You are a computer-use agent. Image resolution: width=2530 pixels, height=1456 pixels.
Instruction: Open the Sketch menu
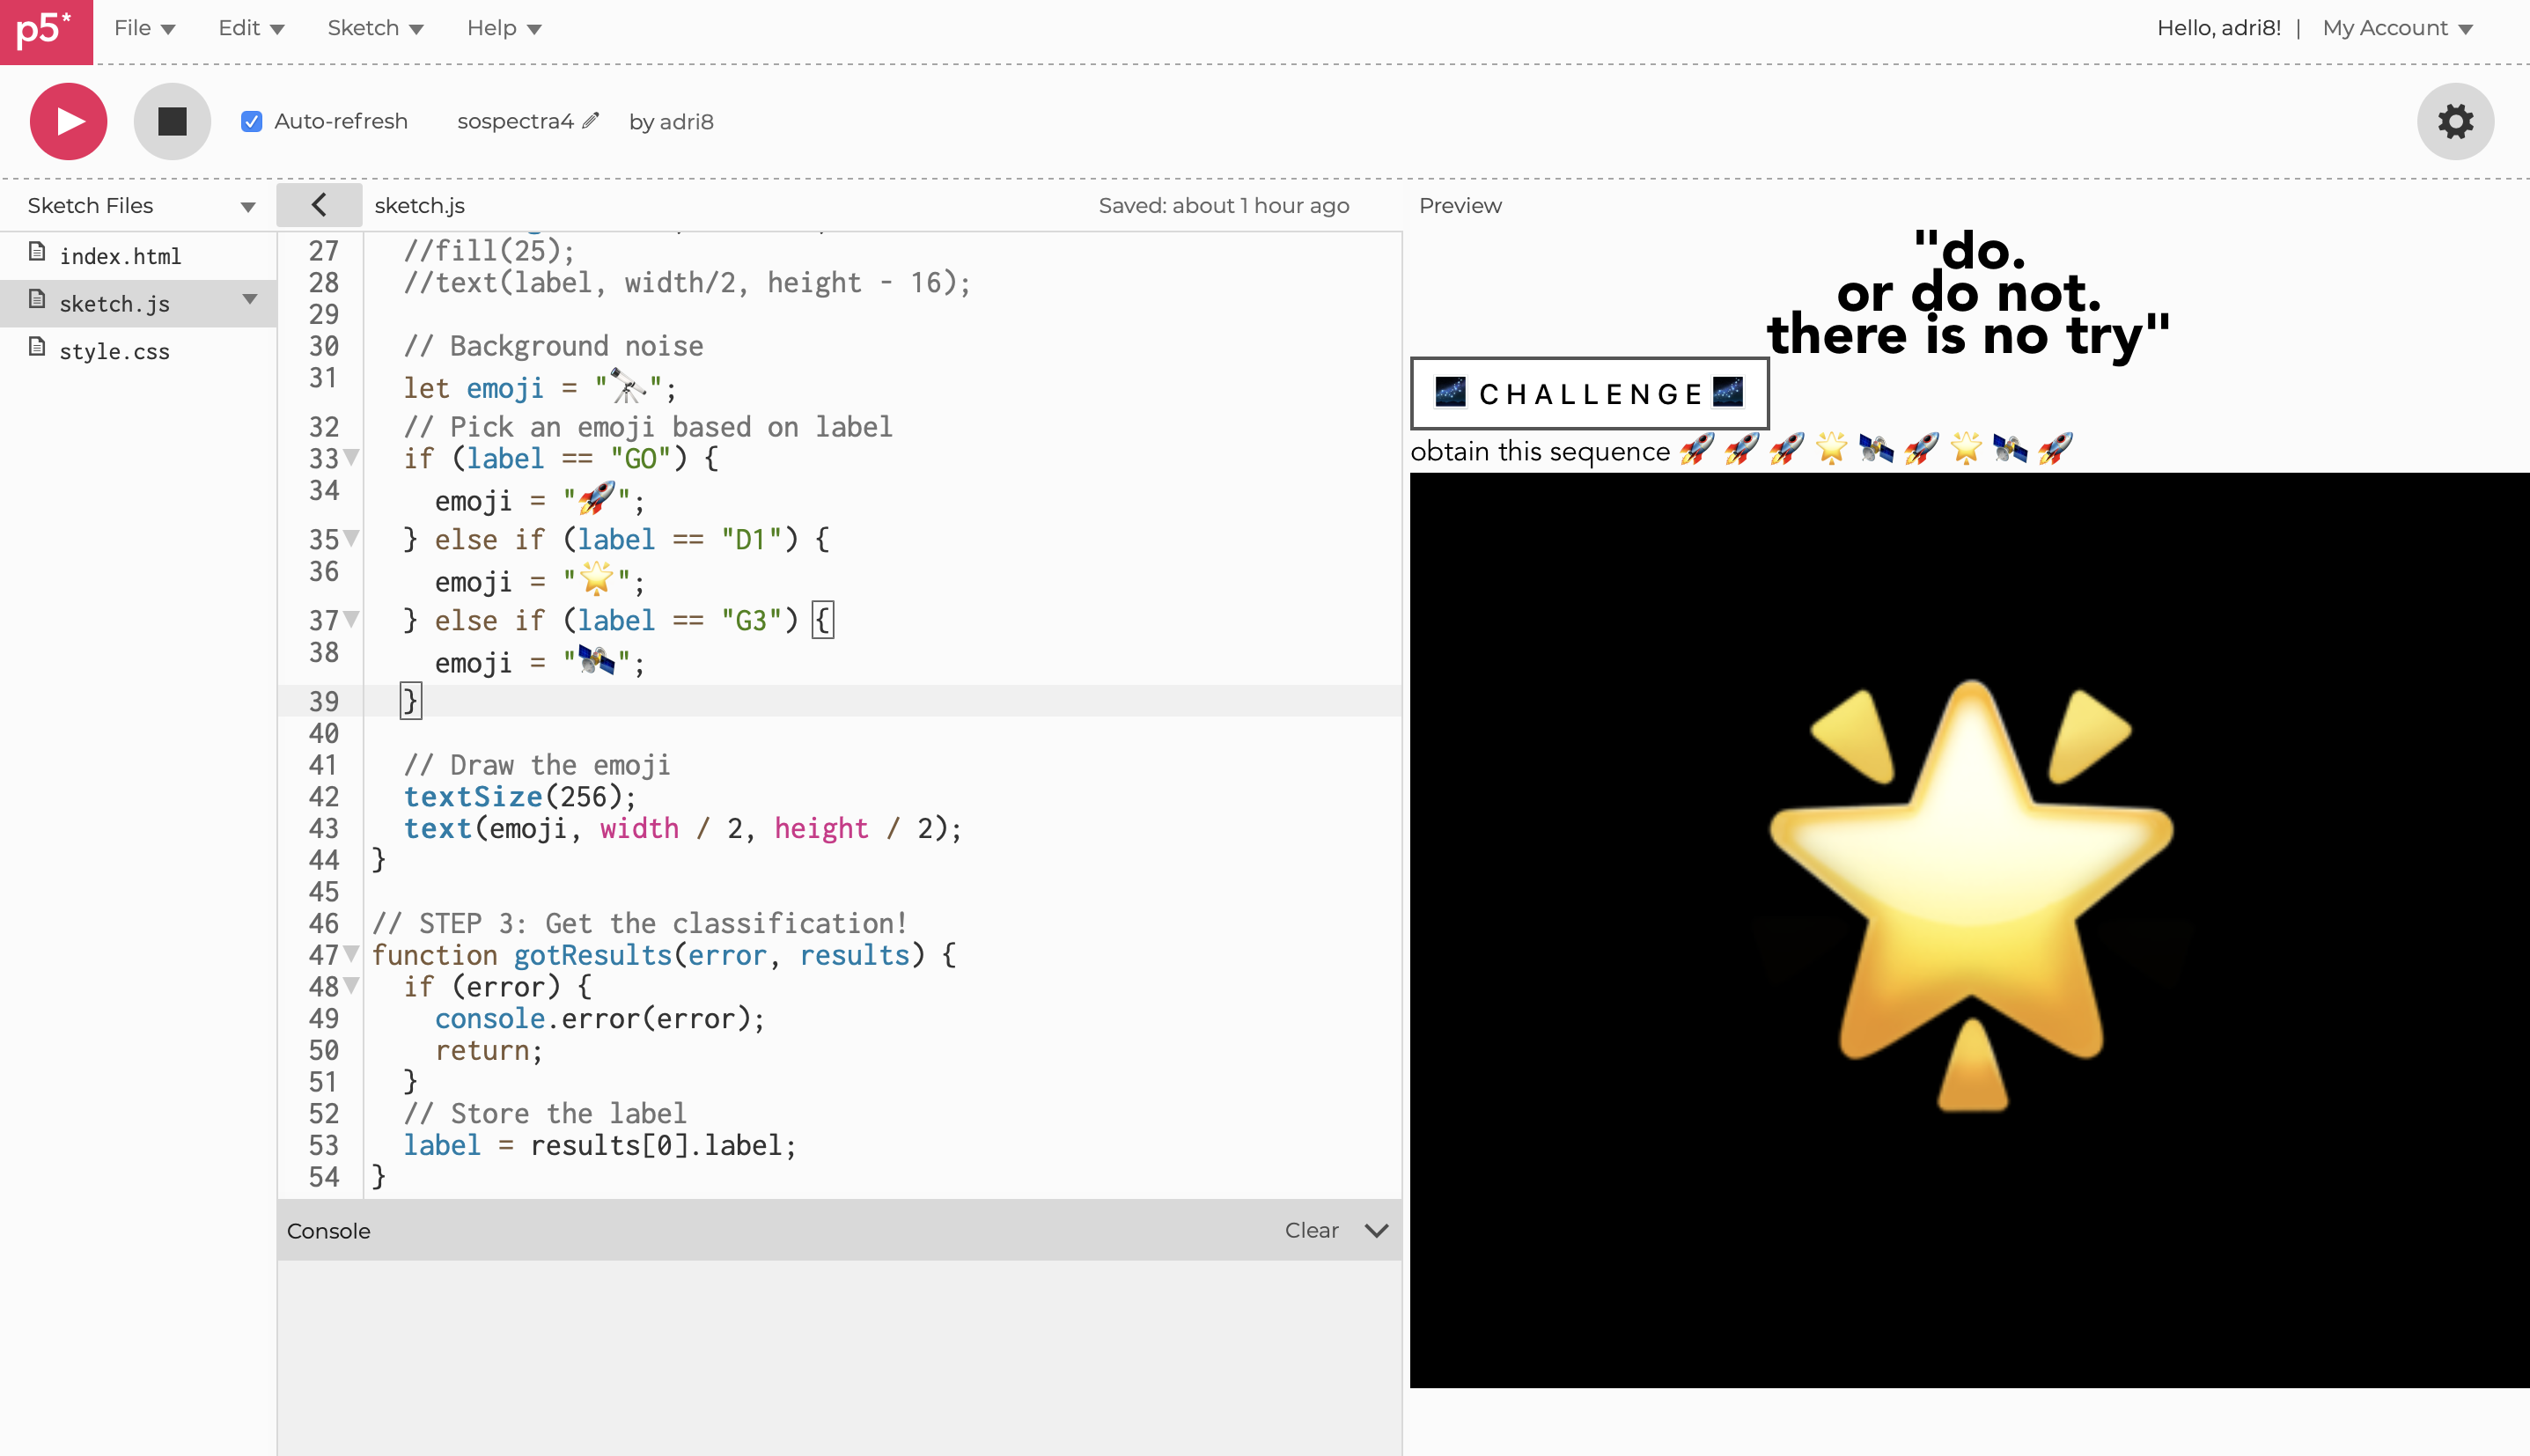pos(375,28)
